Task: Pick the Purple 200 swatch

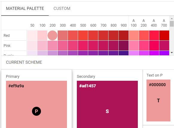Action: tap(53, 53)
